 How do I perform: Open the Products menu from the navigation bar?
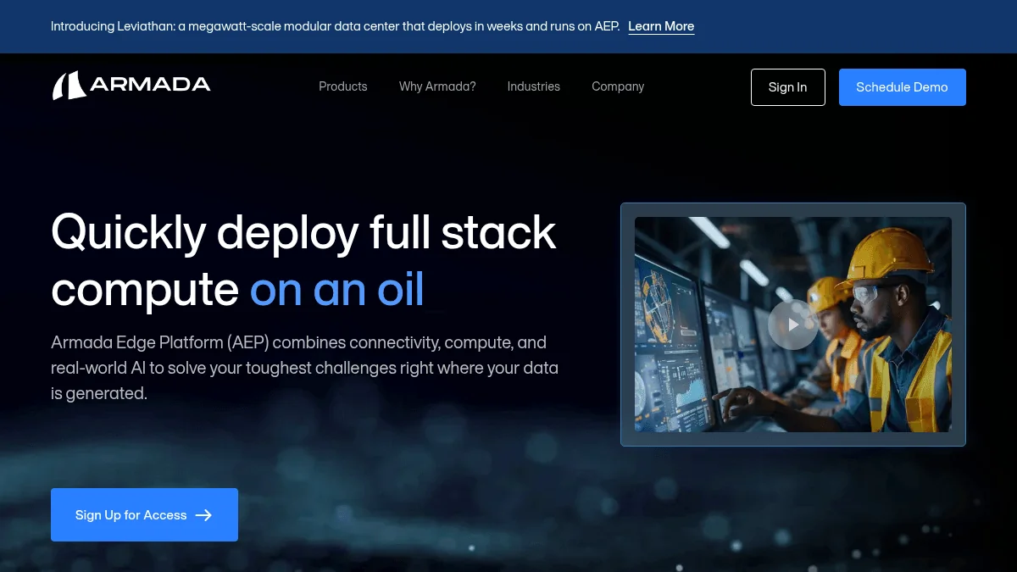pyautogui.click(x=342, y=86)
